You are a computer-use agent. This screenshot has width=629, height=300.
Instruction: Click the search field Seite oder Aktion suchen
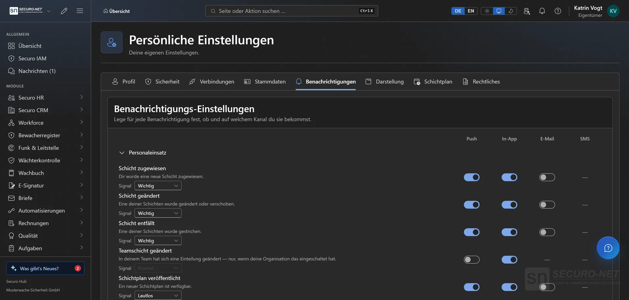click(x=291, y=11)
